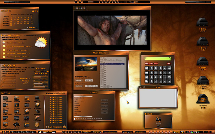The height and width of the screenshot is (134, 215).
Task: Click the Wall Changer file list scrollbar
Action: (x=125, y=72)
